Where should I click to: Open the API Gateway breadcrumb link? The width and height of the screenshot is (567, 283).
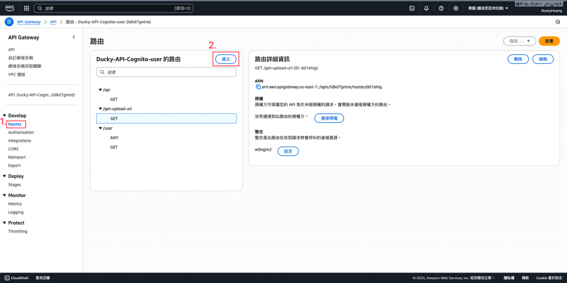(29, 22)
